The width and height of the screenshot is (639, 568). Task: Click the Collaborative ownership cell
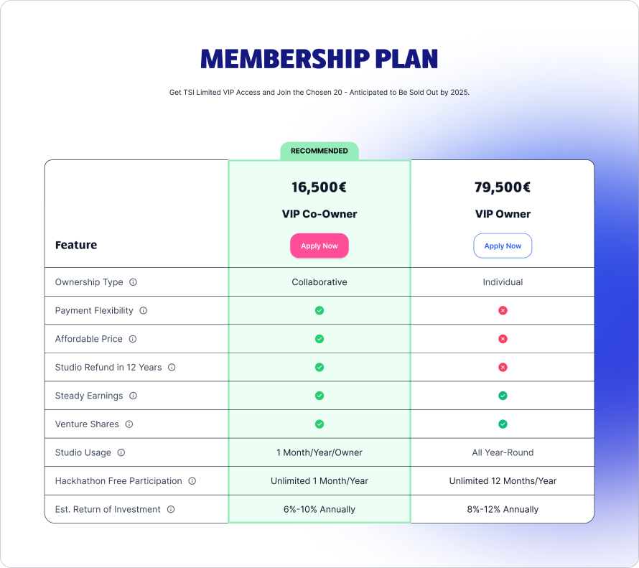pyautogui.click(x=319, y=282)
